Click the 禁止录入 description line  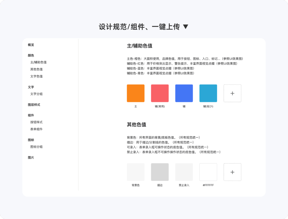174,152
